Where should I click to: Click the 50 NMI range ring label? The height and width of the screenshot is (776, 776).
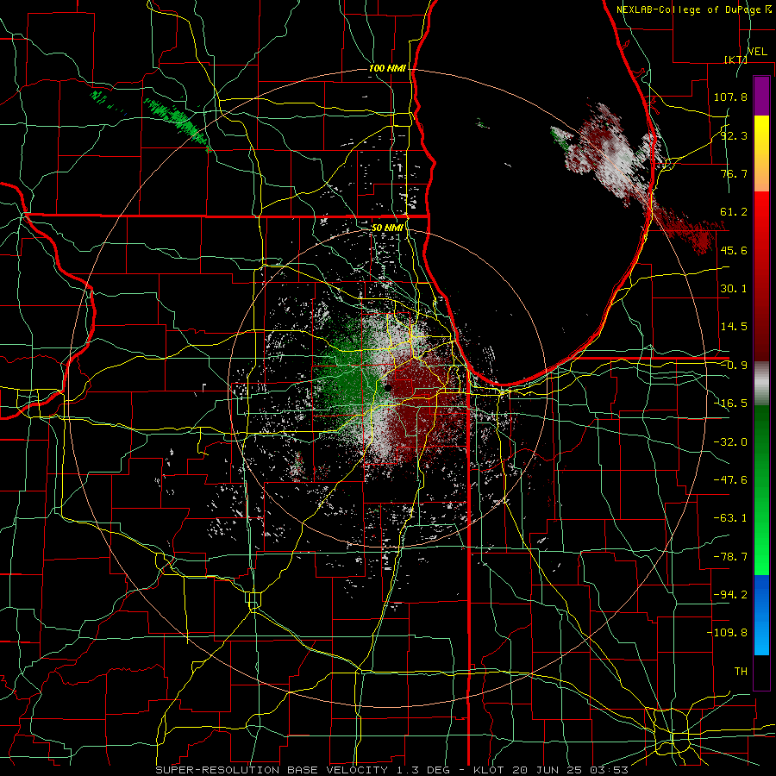point(387,228)
